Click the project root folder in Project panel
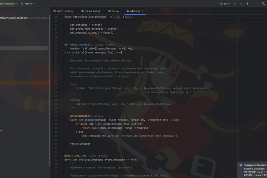The height and width of the screenshot is (178, 267). click(x=24, y=18)
